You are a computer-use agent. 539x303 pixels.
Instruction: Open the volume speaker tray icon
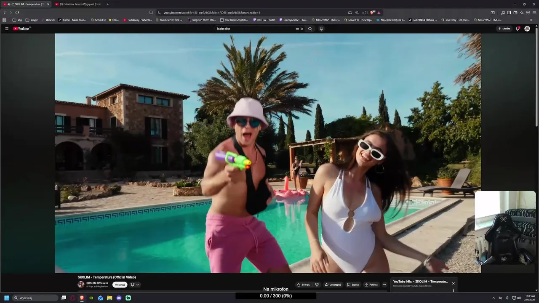[x=519, y=298]
